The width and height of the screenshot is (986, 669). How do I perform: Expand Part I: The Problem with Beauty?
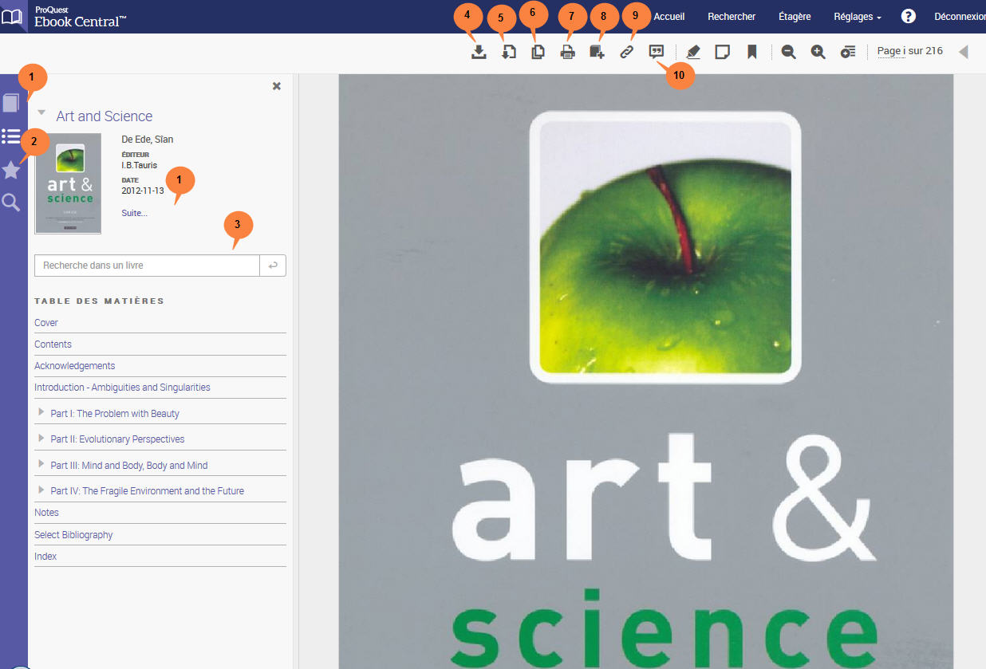tap(41, 412)
